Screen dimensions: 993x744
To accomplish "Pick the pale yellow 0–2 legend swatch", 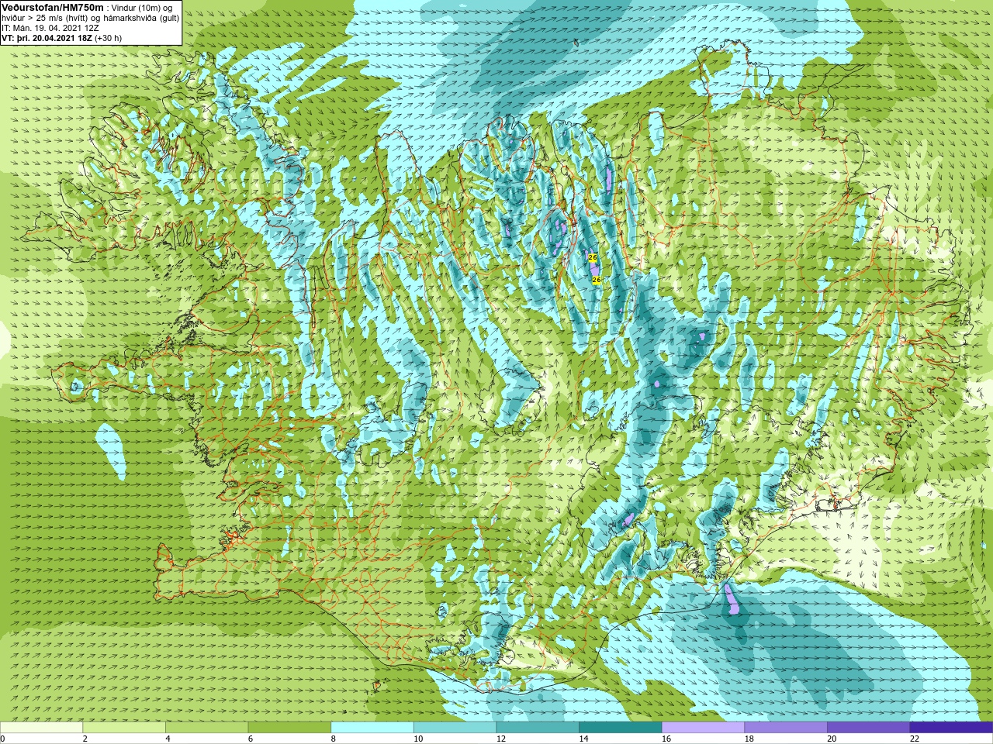I will pyautogui.click(x=41, y=727).
